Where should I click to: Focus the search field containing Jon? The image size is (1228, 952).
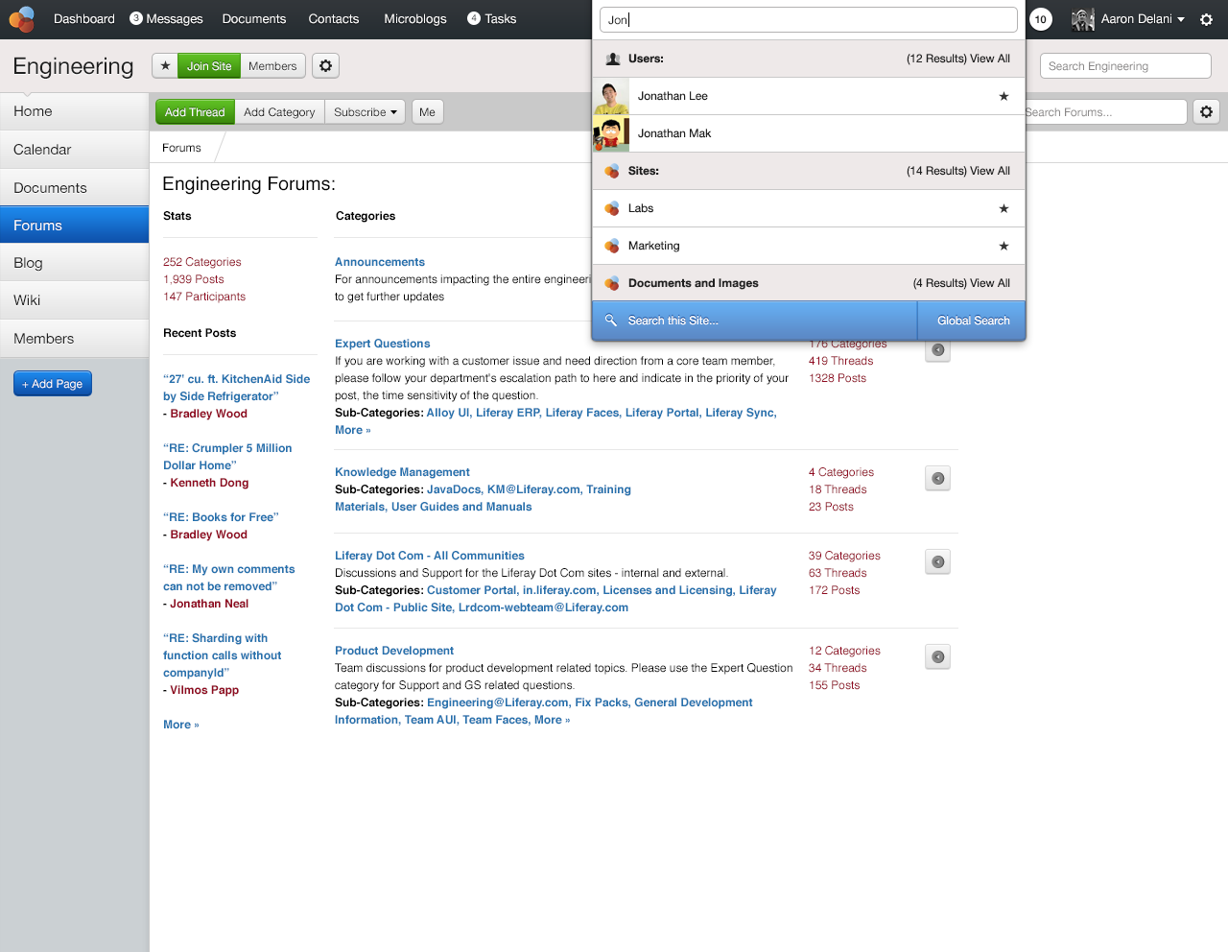click(808, 20)
